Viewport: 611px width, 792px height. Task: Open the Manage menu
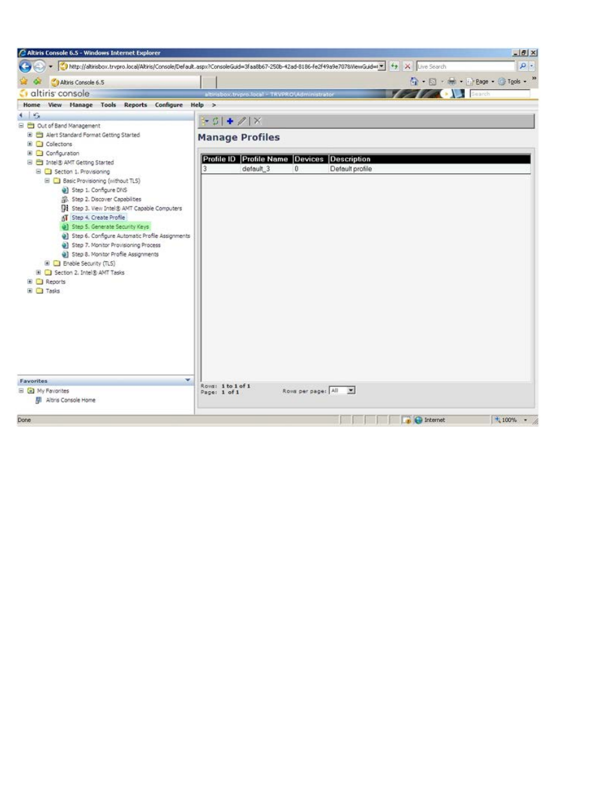(81, 105)
